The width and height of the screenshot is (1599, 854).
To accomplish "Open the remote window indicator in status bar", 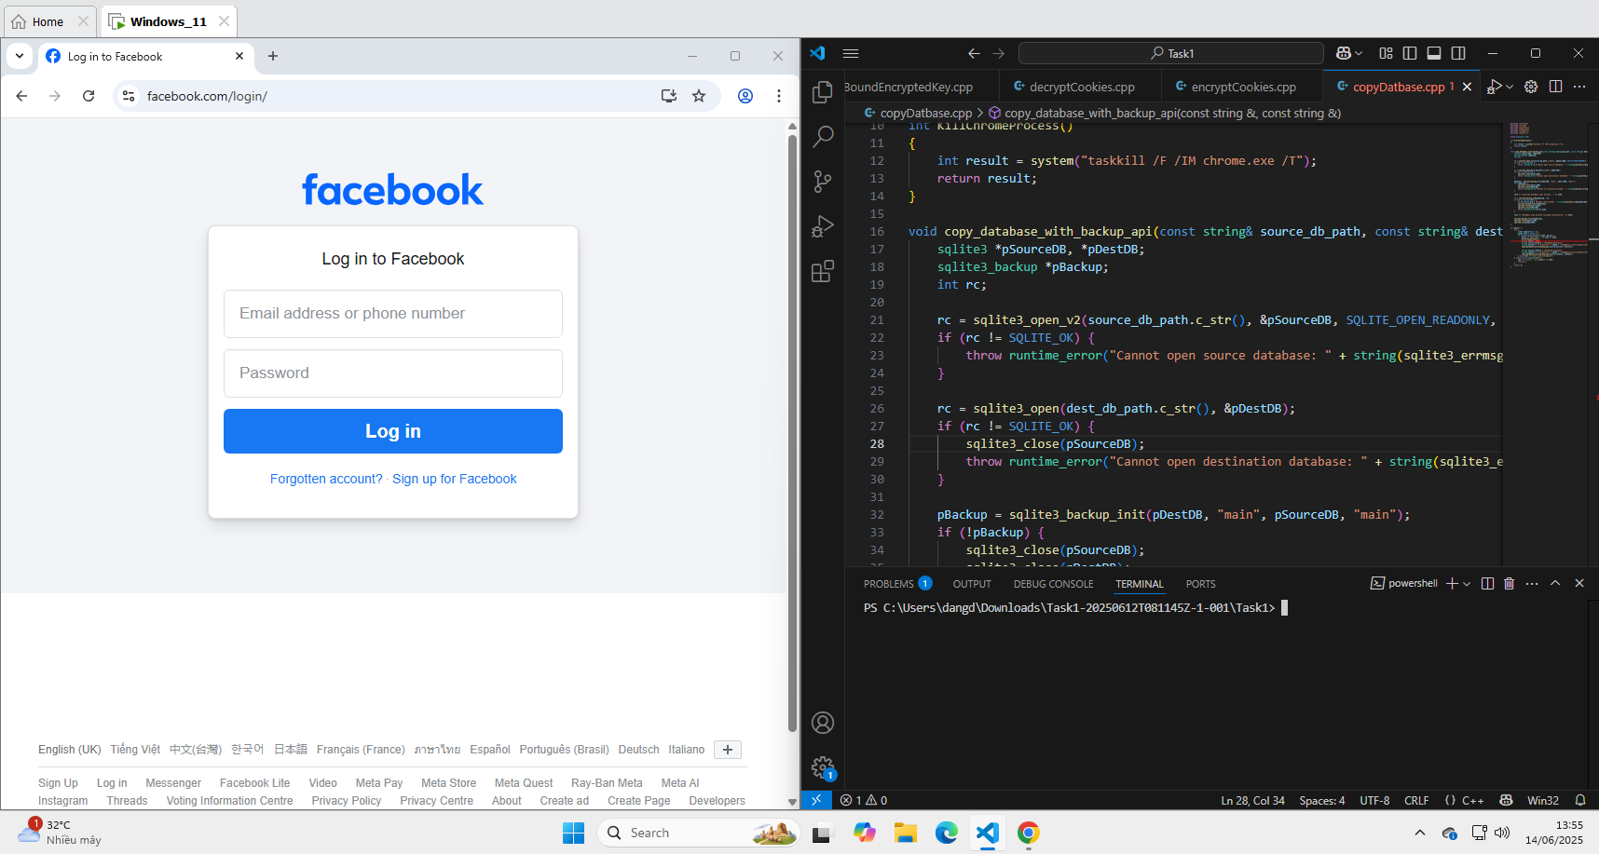I will [816, 800].
